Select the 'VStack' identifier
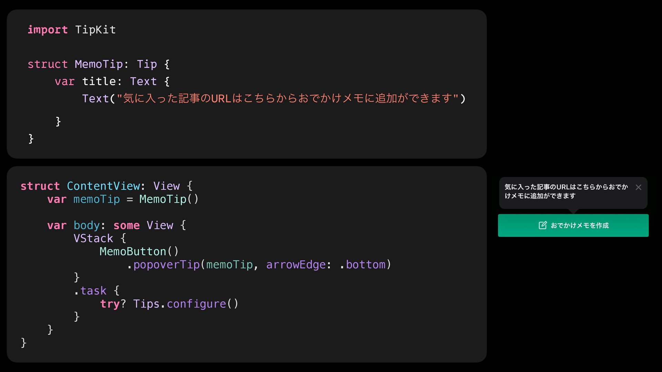Image resolution: width=662 pixels, height=372 pixels. coord(93,239)
